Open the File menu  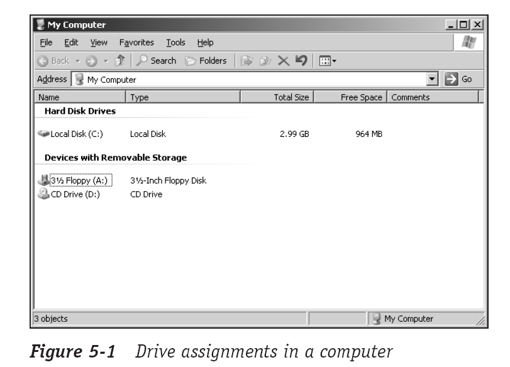click(47, 43)
